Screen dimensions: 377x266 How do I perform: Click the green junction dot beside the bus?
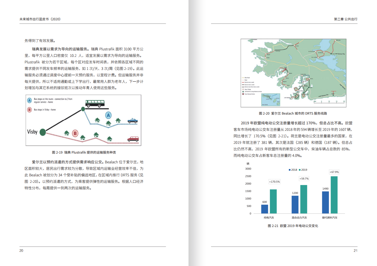click(83, 109)
